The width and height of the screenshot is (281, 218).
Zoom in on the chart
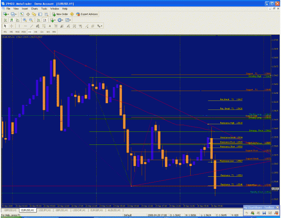[25, 20]
